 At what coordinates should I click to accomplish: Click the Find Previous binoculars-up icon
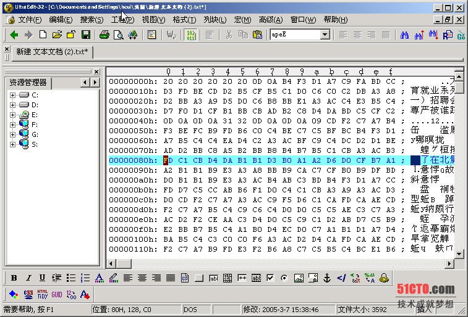coord(419,35)
